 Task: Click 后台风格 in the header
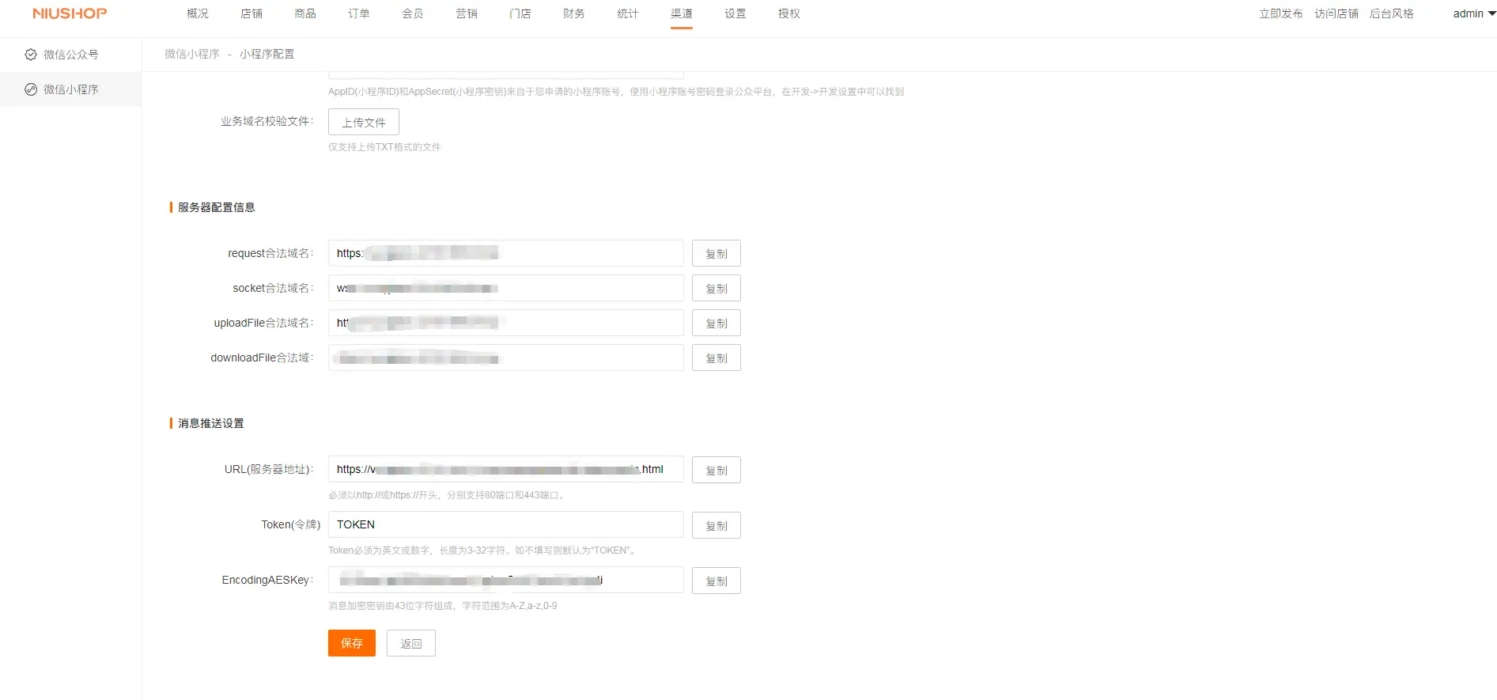(1391, 13)
